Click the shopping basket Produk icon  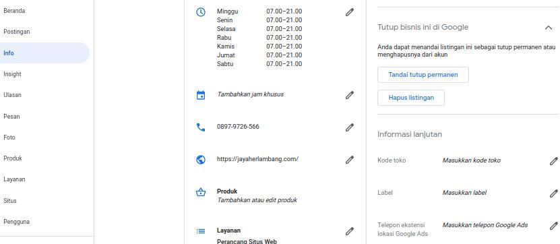(201, 192)
